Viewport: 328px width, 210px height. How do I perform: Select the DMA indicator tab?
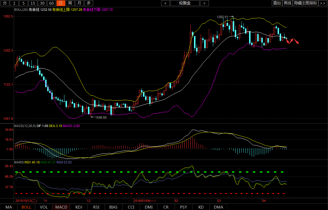click(218, 207)
